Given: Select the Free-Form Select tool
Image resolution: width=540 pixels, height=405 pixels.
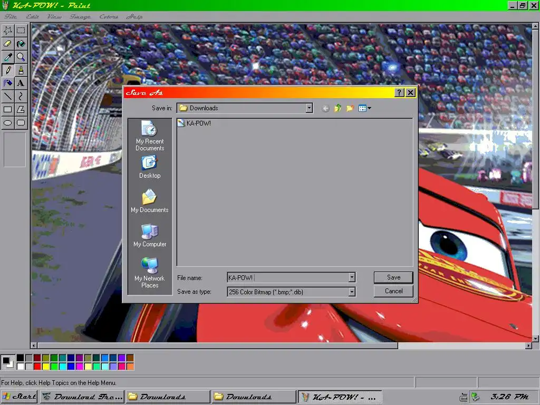Looking at the screenshot, I should pos(8,31).
